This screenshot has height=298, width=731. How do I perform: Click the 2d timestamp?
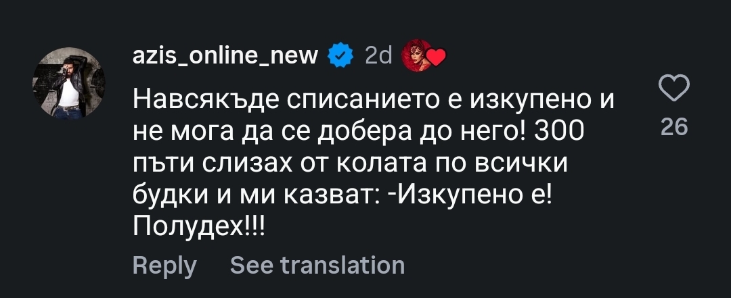click(378, 57)
